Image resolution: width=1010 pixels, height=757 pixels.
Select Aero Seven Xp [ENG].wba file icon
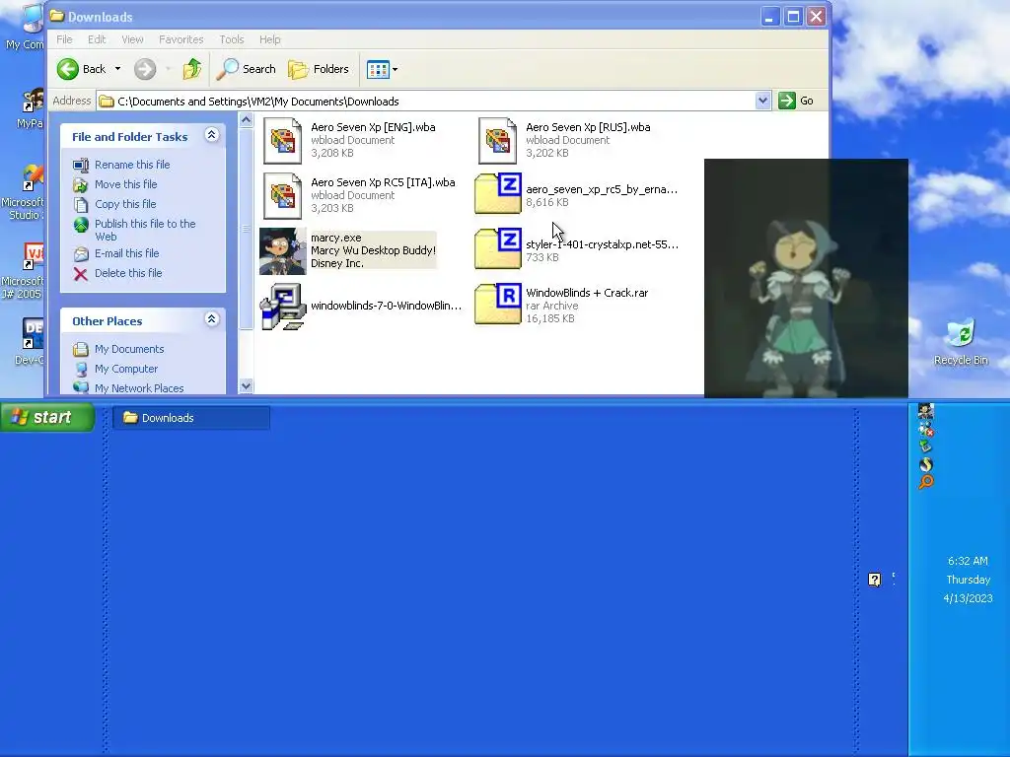[x=283, y=140]
